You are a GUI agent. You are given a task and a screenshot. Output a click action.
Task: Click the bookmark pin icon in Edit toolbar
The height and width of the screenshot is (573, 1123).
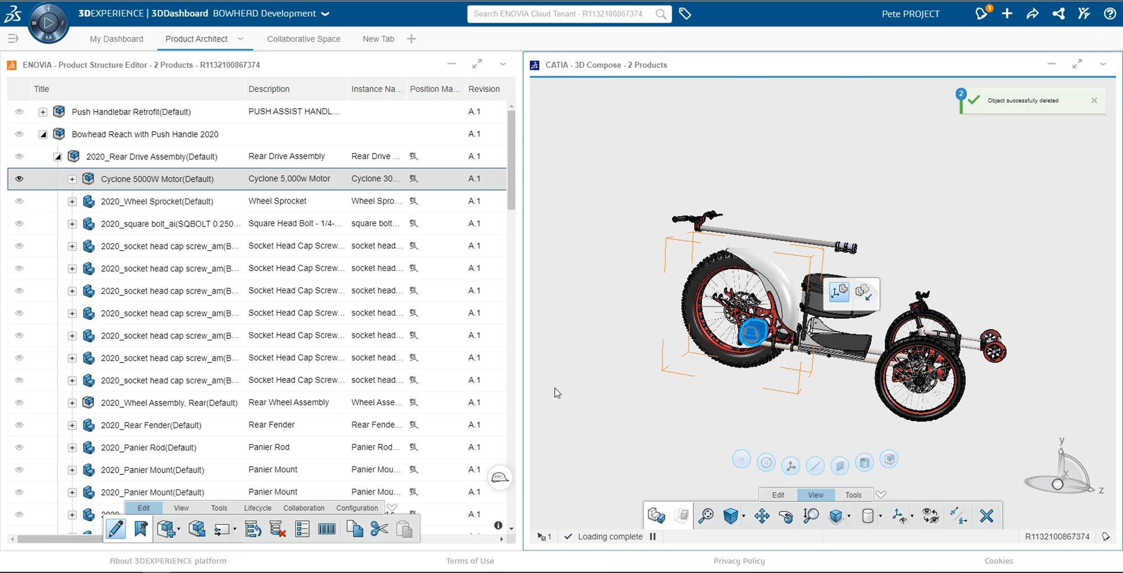pyautogui.click(x=141, y=528)
